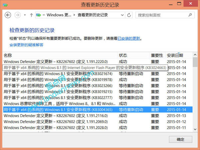
Task: Click the vertical scrollbar thumb
Action: [x=195, y=62]
